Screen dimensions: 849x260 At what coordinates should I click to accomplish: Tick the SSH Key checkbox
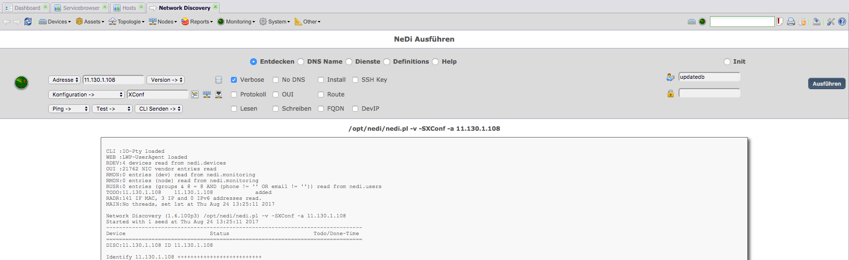tap(355, 80)
